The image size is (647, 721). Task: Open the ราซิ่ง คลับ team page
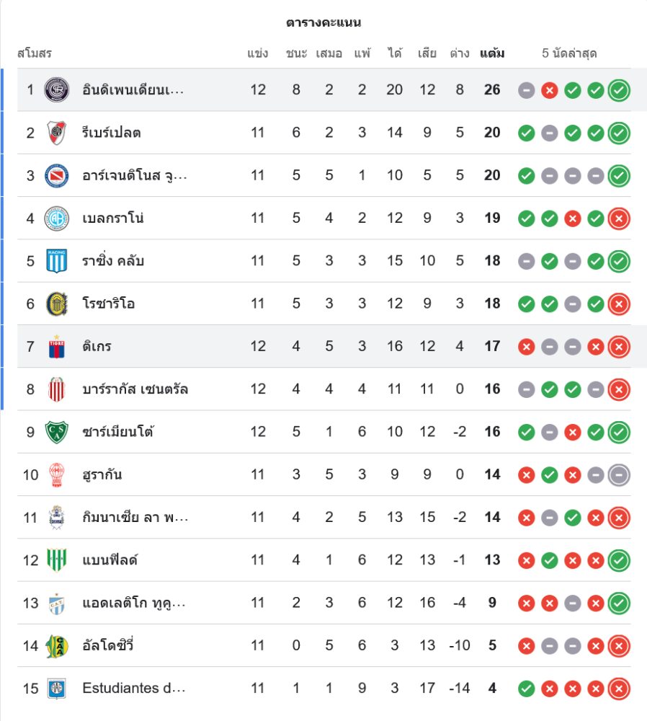(113, 261)
